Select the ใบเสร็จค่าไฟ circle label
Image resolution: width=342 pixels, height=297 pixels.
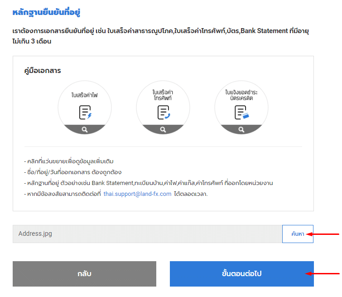coord(85,95)
